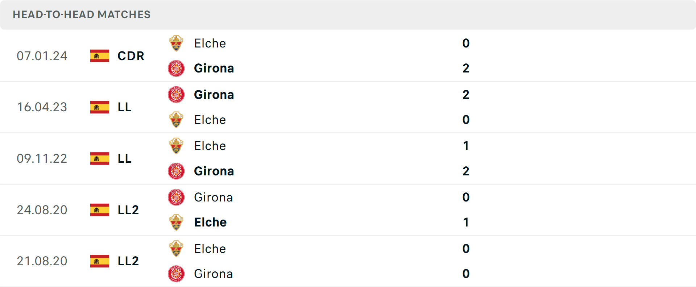
Task: Click the Spain flag in the 16.04.23 row
Action: (x=100, y=107)
